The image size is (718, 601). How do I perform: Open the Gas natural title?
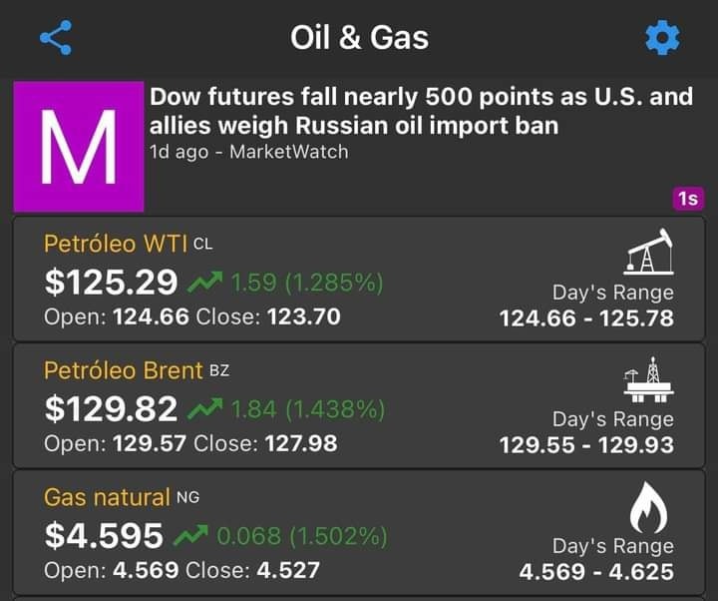[107, 497]
